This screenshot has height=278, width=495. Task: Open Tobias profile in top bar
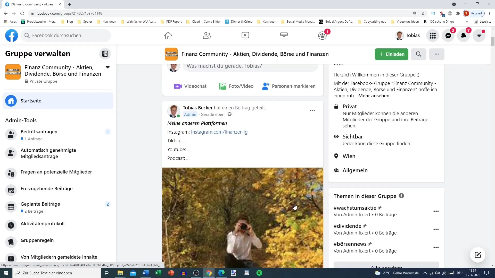[407, 36]
